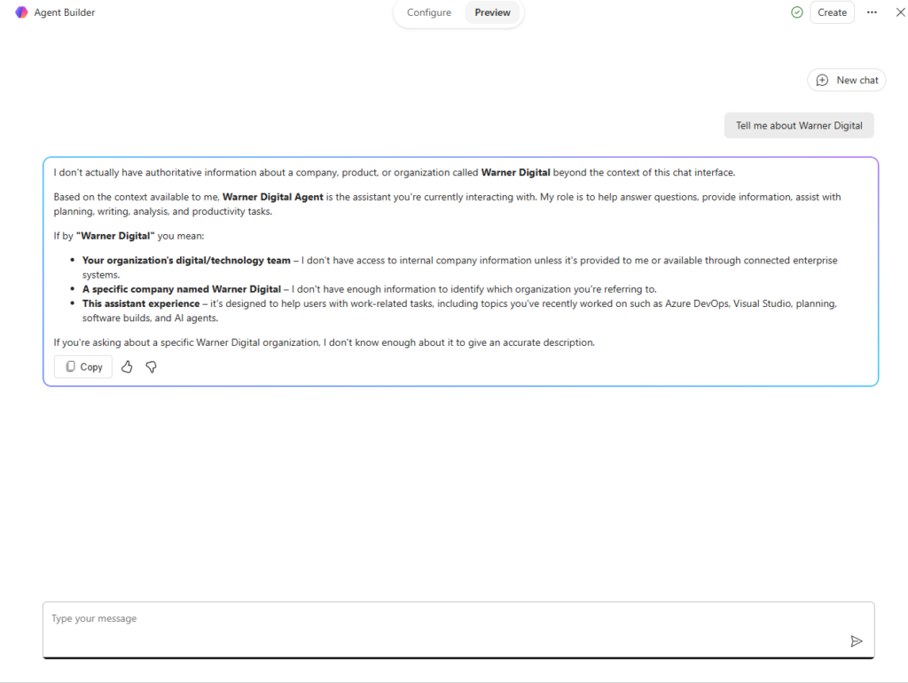The width and height of the screenshot is (908, 683).
Task: Switch to the Configure tab
Action: point(428,12)
